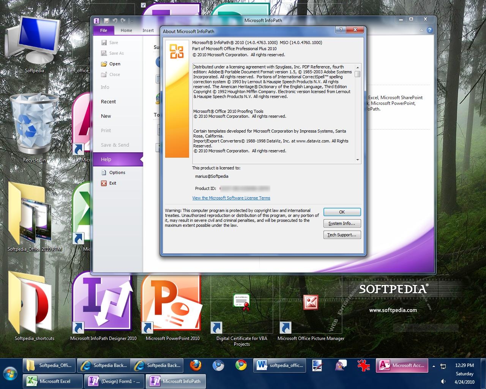Screen dimensions: 486x389
Task: Click the scroll down arrow of license text
Action: click(x=357, y=160)
